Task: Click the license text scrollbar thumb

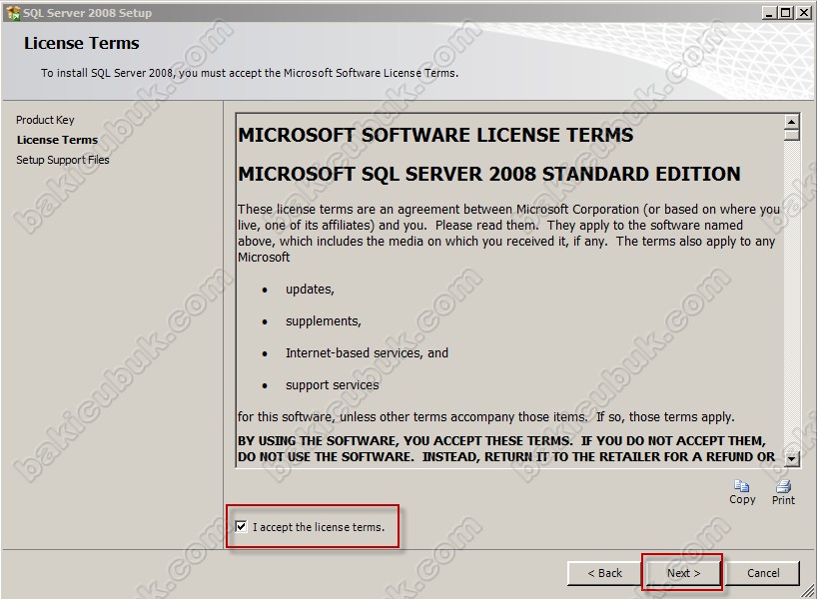Action: pyautogui.click(x=791, y=135)
